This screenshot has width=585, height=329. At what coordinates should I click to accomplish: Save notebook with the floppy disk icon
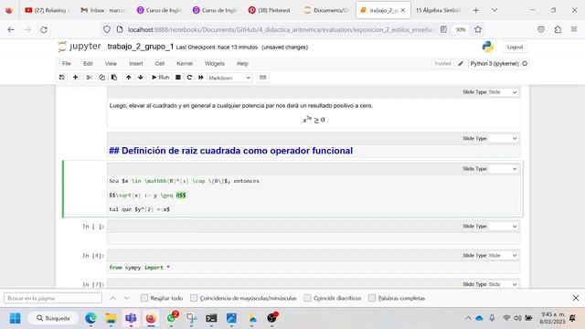pos(62,78)
